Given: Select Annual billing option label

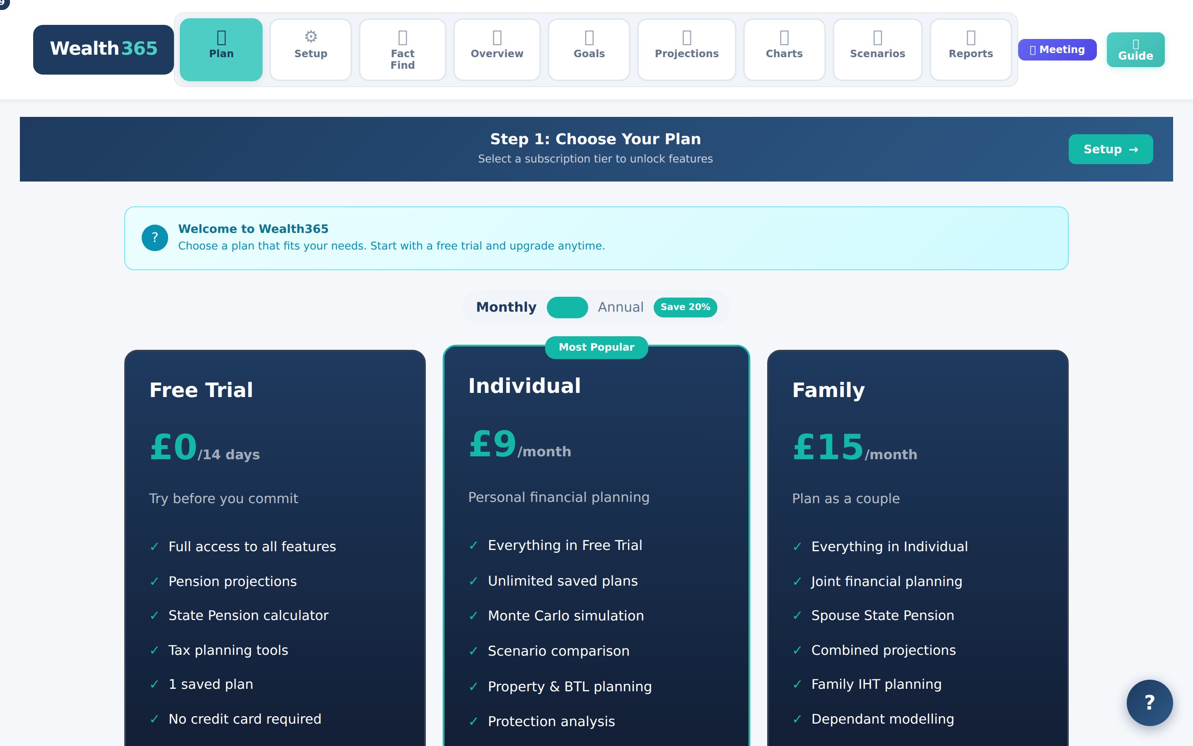Looking at the screenshot, I should pyautogui.click(x=621, y=308).
